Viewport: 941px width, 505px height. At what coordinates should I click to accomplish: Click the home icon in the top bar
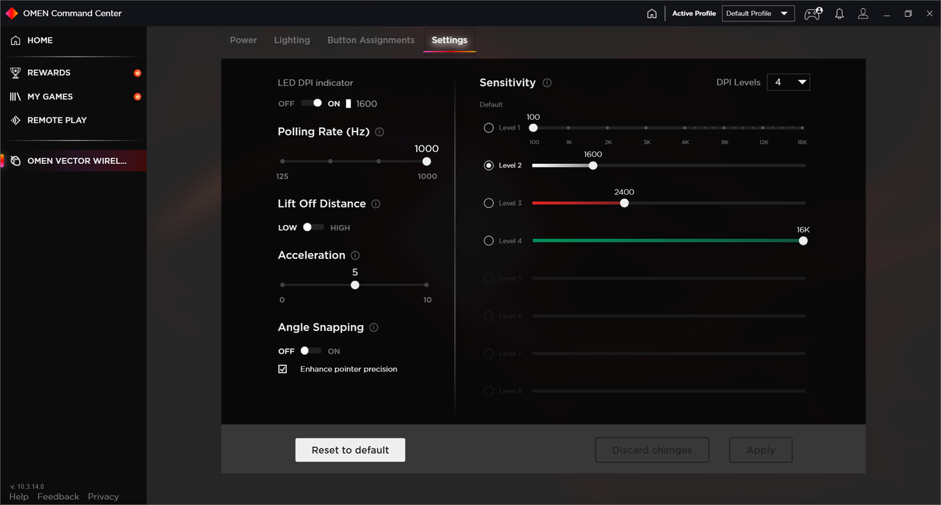point(651,13)
